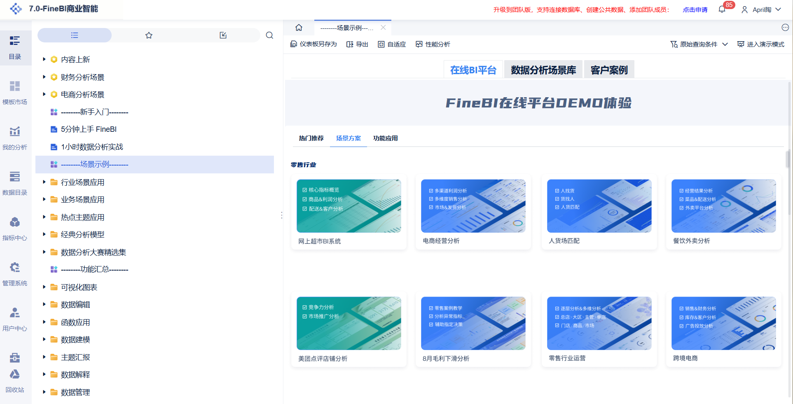Open 指标中心 sidebar section
Viewport: 793px width, 404px height.
point(15,229)
